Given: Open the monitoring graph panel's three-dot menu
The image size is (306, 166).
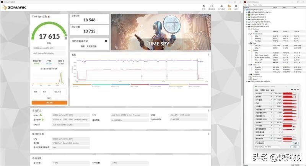Looking at the screenshot, I should pos(208,55).
